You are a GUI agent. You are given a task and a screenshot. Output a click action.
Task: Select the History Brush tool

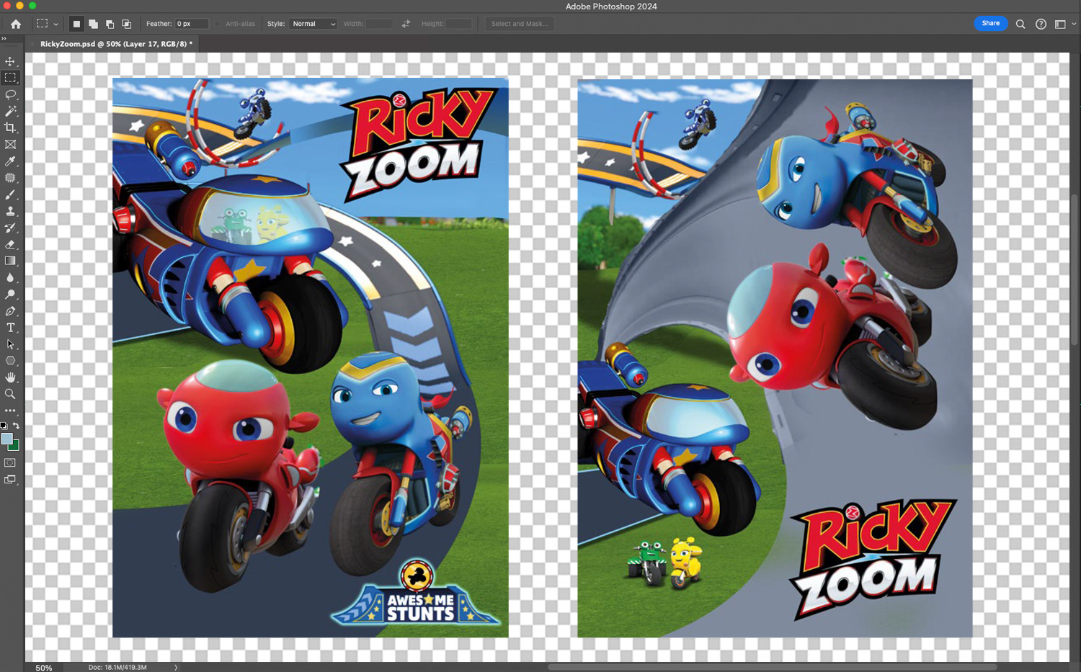pyautogui.click(x=10, y=228)
